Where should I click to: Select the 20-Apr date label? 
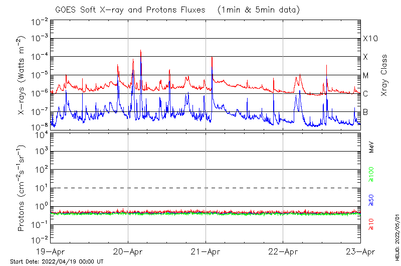(128, 252)
